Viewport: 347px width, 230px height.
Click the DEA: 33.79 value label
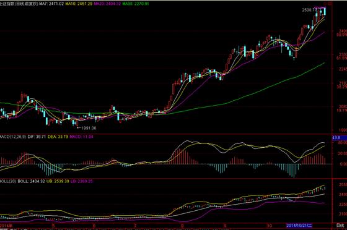click(58, 137)
